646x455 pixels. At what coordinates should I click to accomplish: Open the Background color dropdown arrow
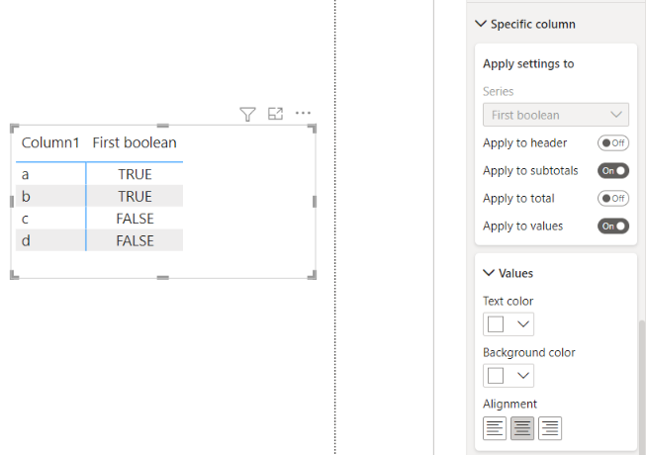coord(522,375)
